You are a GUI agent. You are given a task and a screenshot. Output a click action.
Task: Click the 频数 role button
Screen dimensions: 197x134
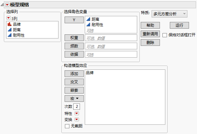pos(74,46)
